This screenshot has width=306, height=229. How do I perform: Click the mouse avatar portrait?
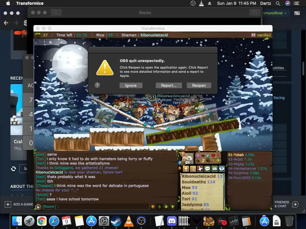(189, 159)
